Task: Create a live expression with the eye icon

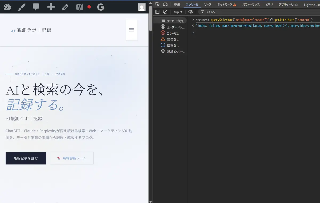Action: (x=190, y=12)
